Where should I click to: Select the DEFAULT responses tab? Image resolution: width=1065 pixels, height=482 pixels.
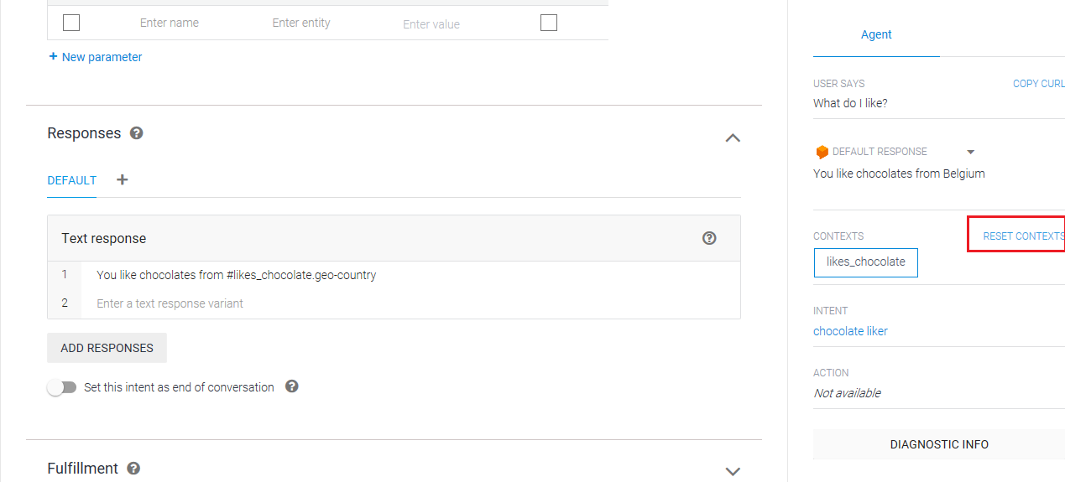[x=71, y=180]
